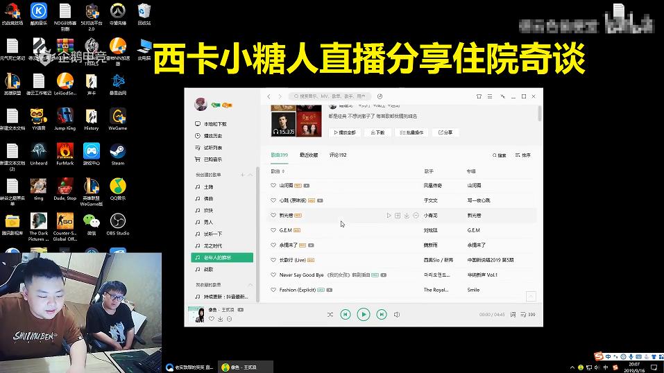The width and height of the screenshot is (664, 373).
Task: Download the highlighted song via row arrow icon
Action: (x=407, y=216)
